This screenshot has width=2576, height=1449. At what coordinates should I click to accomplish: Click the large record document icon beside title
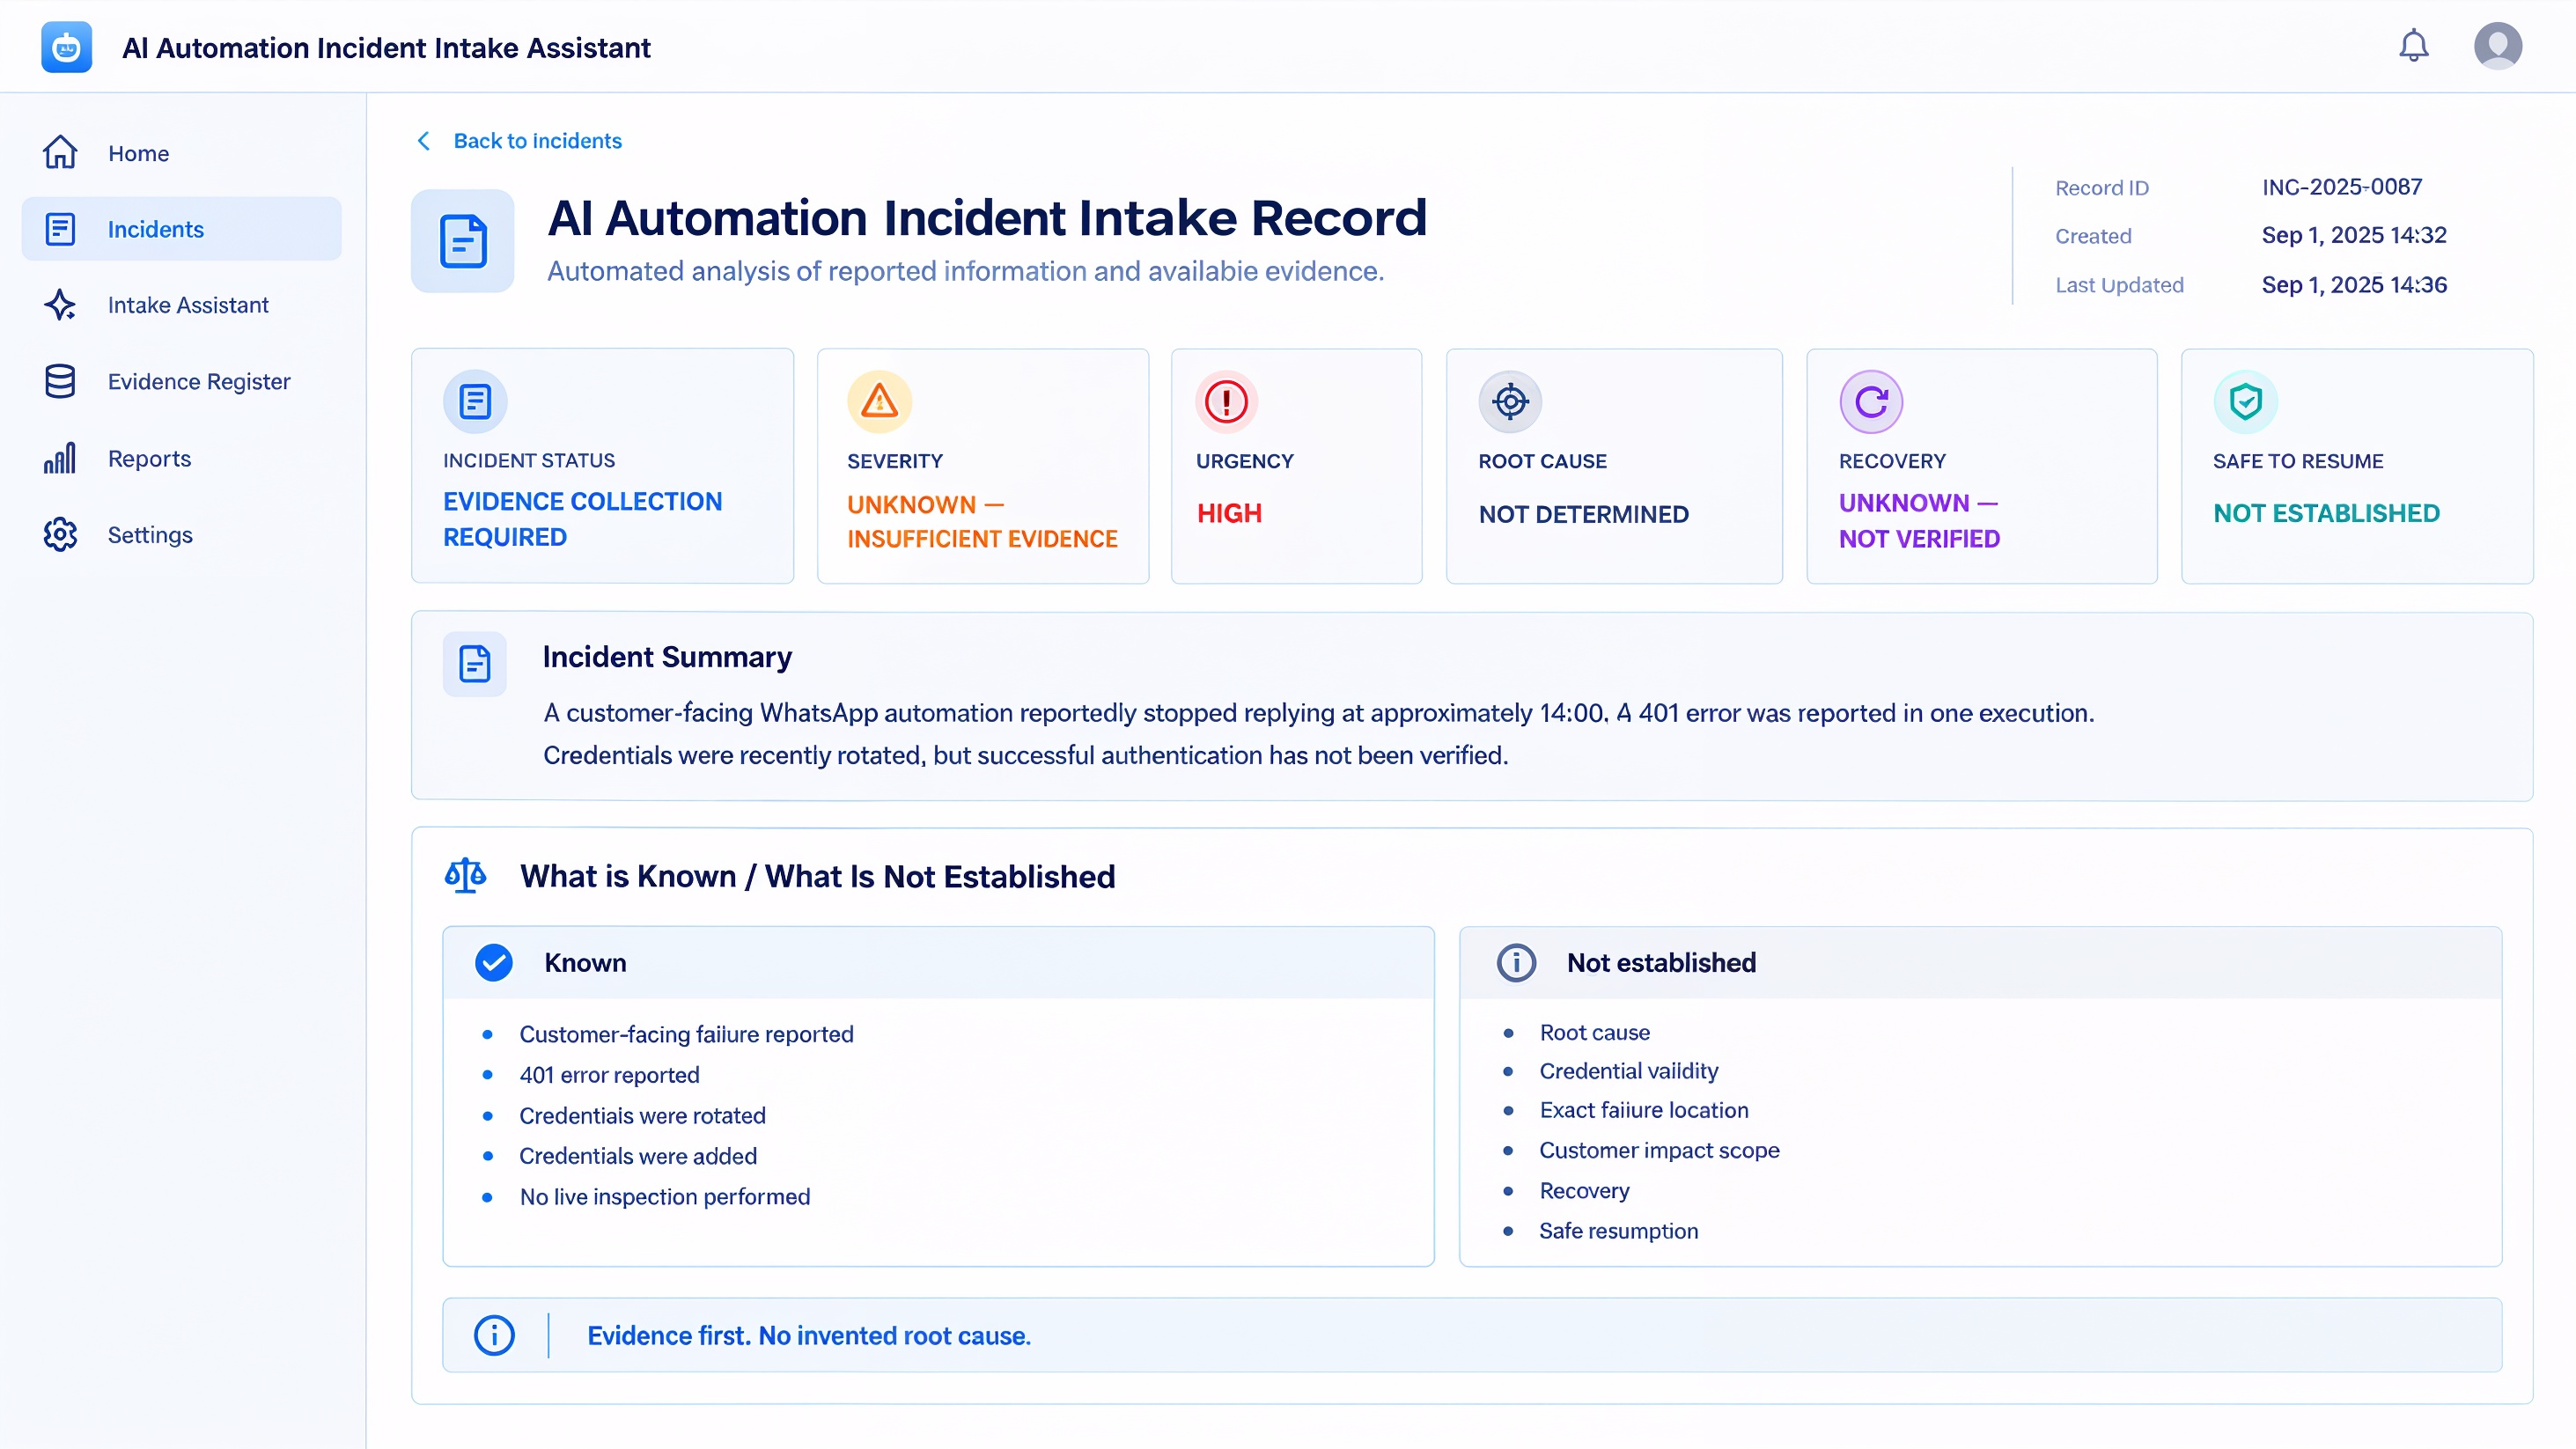click(x=463, y=241)
